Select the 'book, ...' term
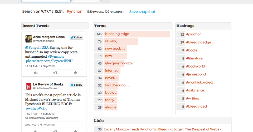Screen dimensions: 253x132 [x=111, y=93]
